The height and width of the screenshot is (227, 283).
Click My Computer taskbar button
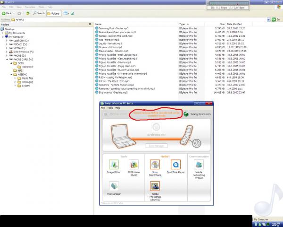[x=261, y=219]
